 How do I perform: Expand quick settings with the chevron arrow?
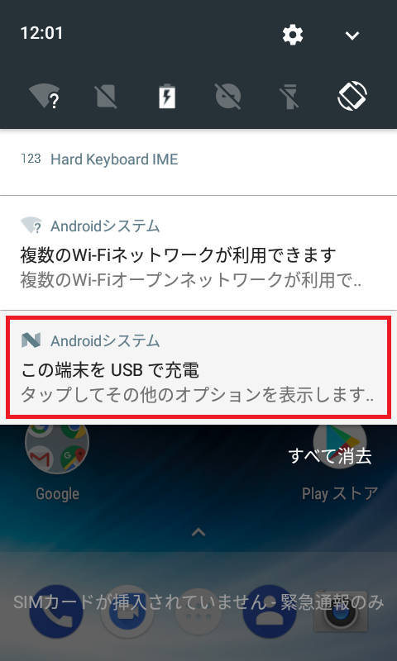(x=352, y=36)
